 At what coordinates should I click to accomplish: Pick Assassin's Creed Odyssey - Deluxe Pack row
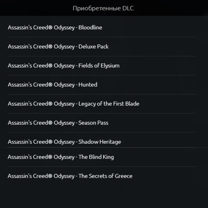58,47
